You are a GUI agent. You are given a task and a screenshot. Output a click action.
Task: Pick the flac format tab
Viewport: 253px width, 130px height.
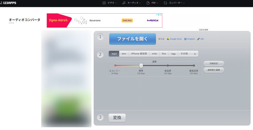164,54
